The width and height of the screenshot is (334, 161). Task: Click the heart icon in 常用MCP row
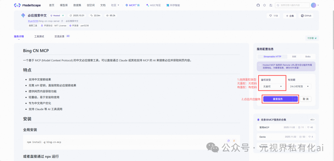[308, 127]
